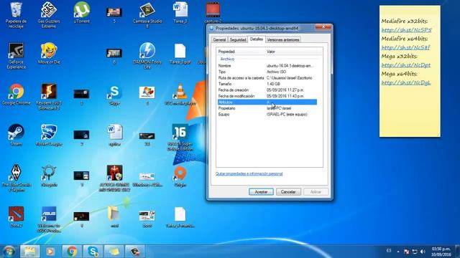The height and width of the screenshot is (258, 460).
Task: Open Sticky Notes taskbar button
Action: [x=114, y=252]
